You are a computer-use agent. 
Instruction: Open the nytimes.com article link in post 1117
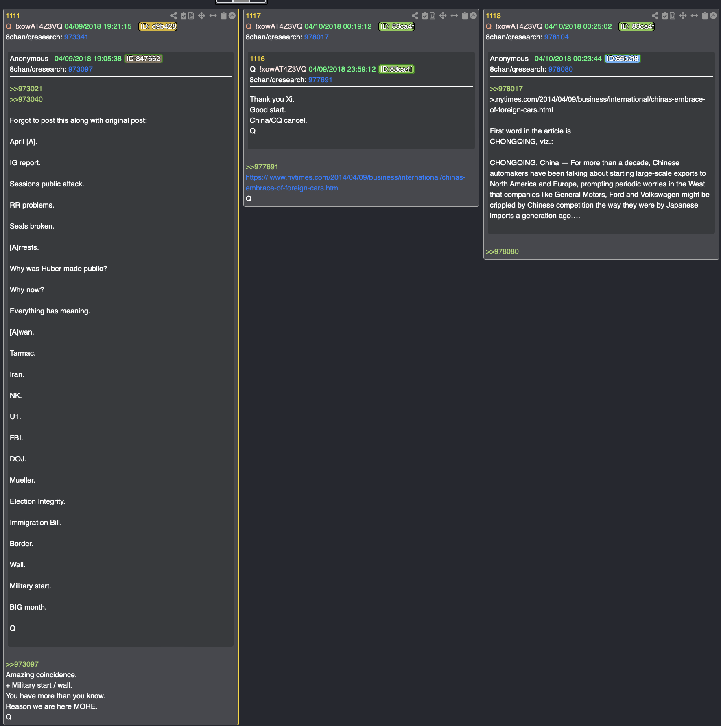[355, 183]
